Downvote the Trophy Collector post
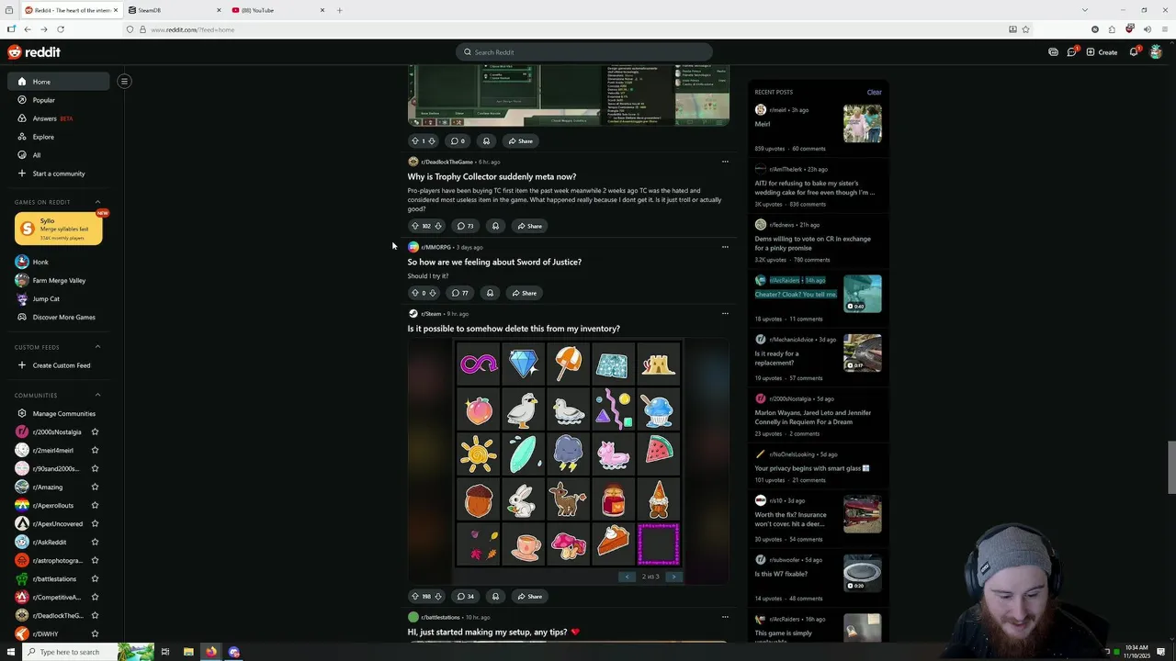Image resolution: width=1176 pixels, height=661 pixels. click(x=438, y=226)
